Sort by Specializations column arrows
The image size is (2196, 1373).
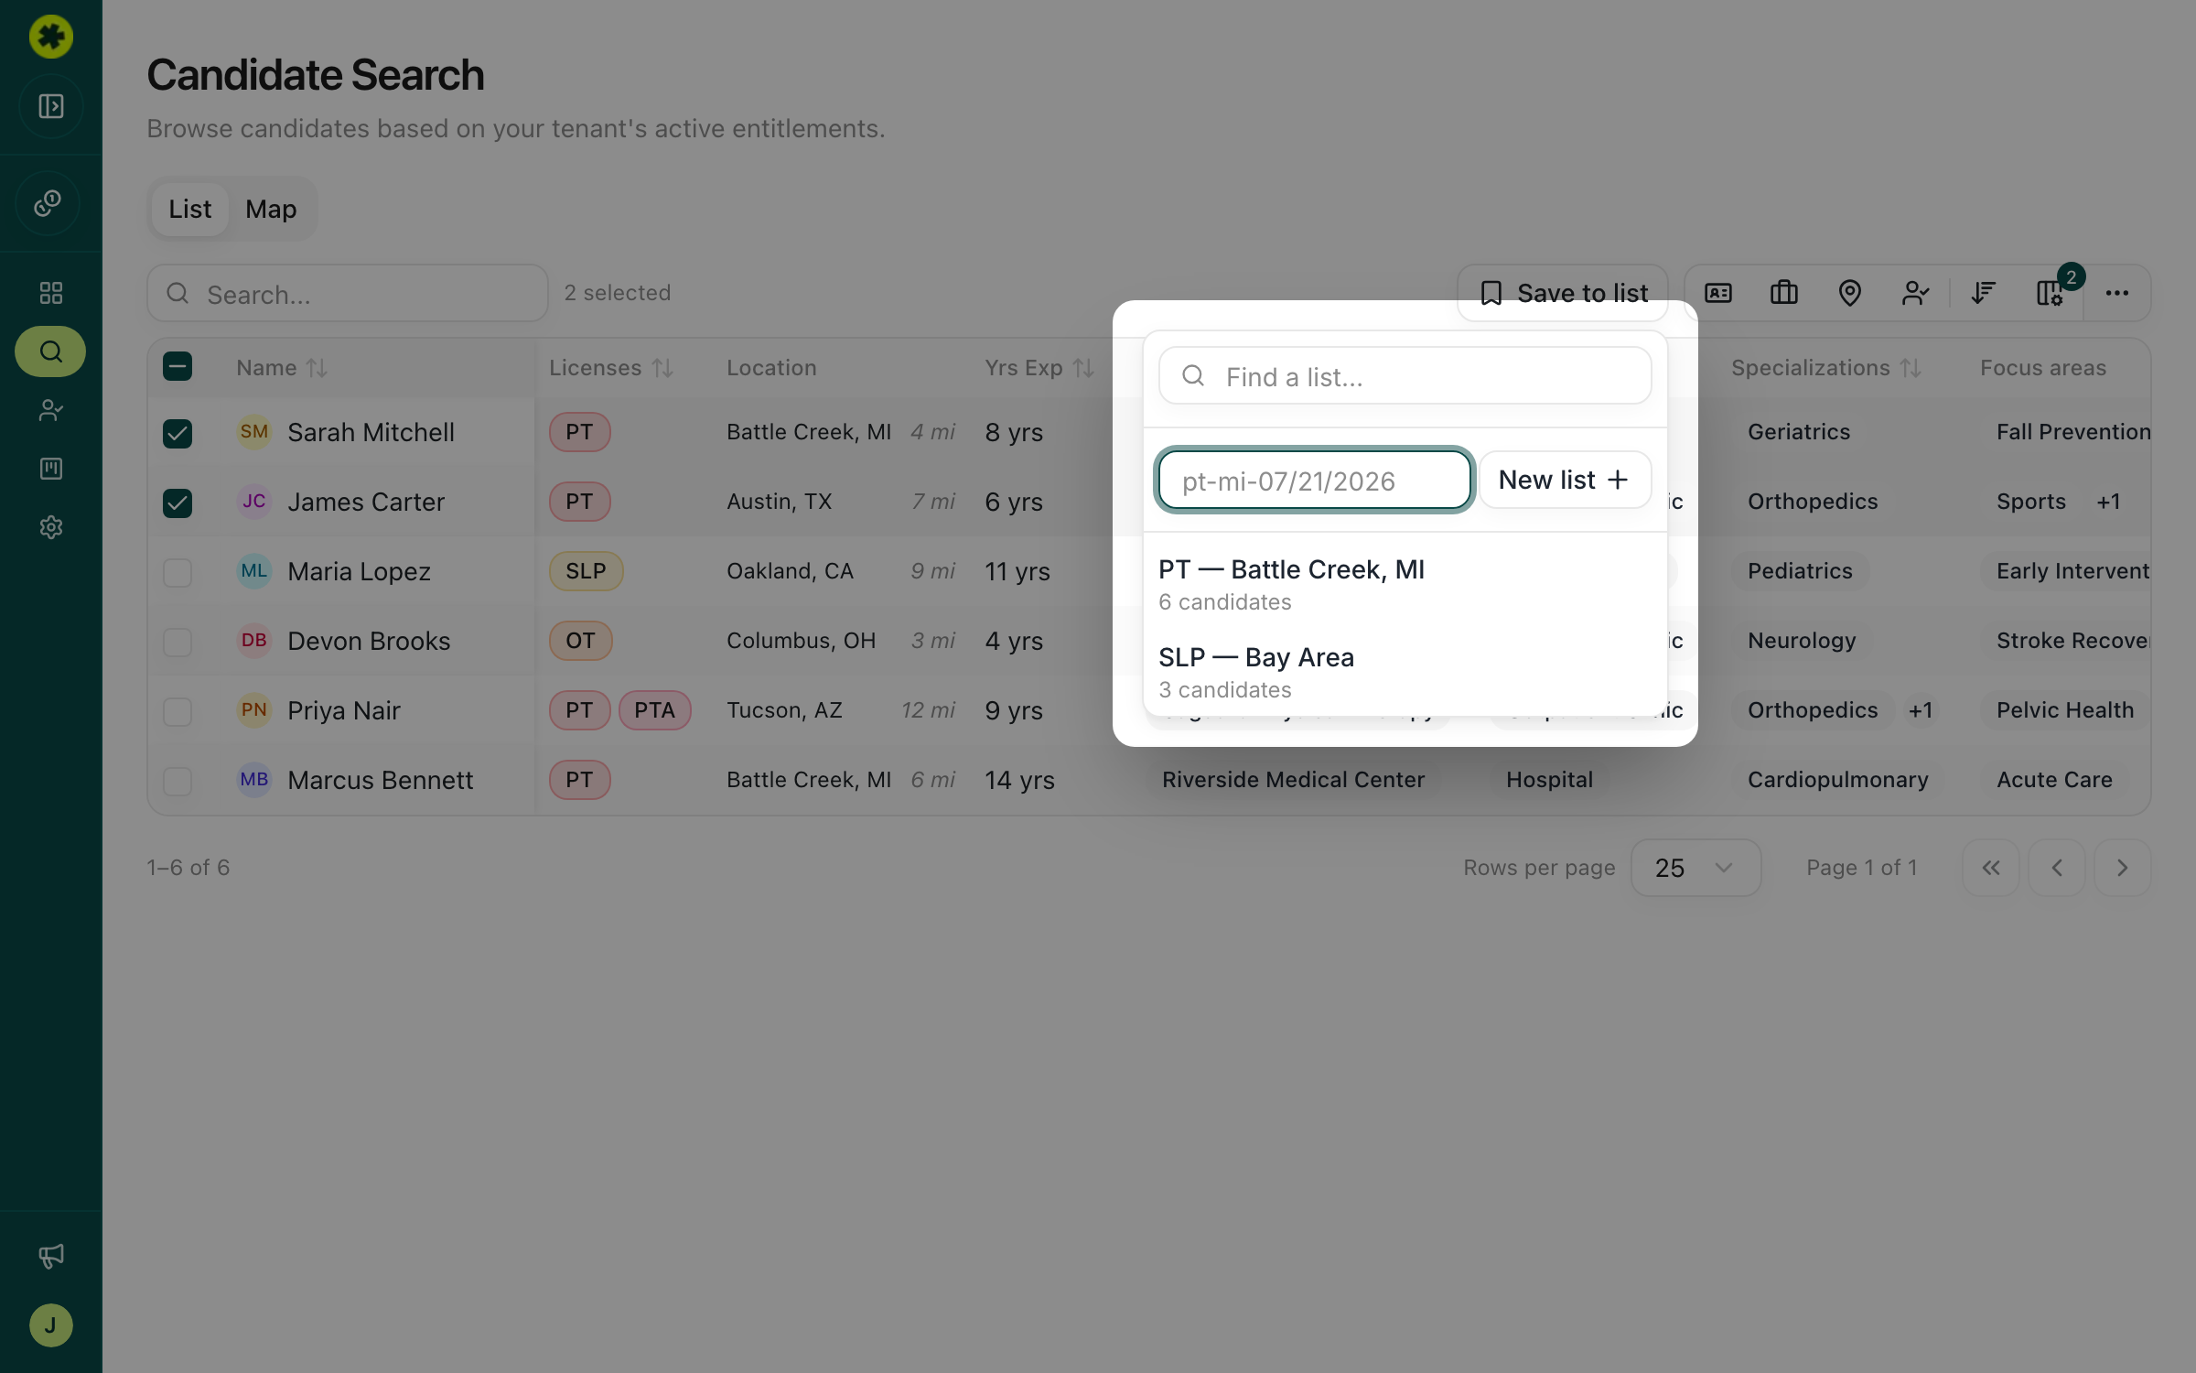tap(1911, 368)
